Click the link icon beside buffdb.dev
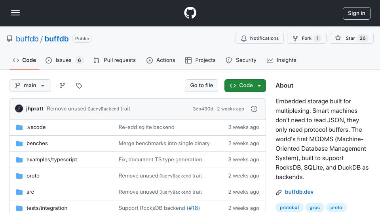The height and width of the screenshot is (213, 380). [279, 192]
